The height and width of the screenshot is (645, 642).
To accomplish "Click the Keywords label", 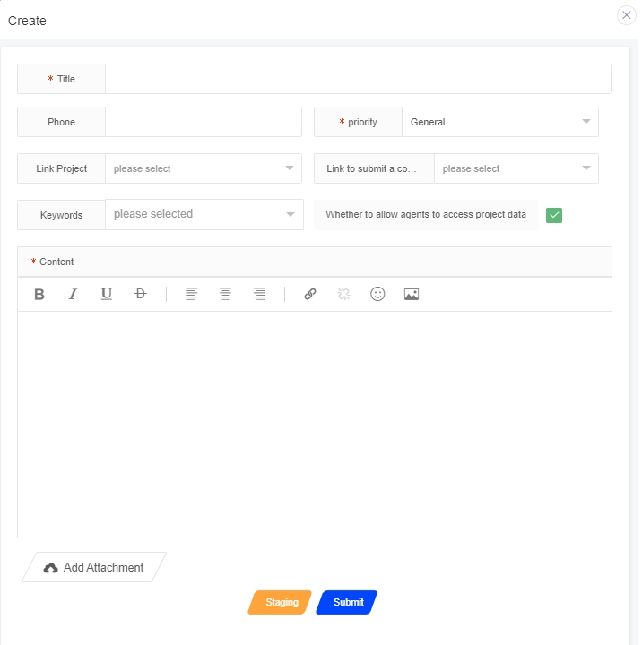I will (61, 215).
